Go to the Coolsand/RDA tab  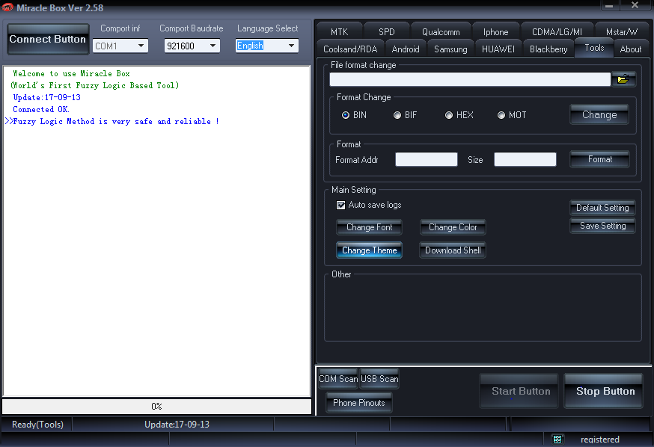point(350,49)
